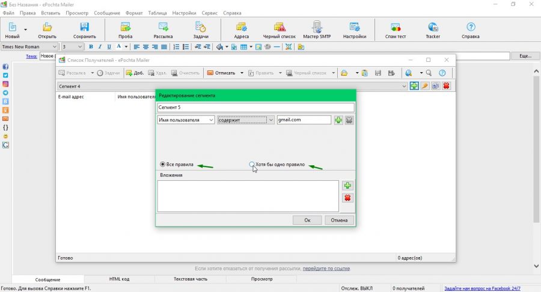Open Мастер SMTP wizard
541x292 pixels.
[x=317, y=30]
